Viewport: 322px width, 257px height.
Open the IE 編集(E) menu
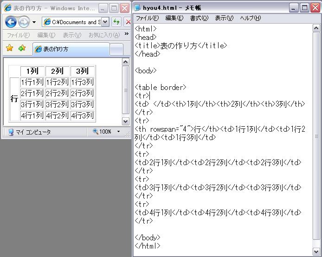tap(46, 35)
